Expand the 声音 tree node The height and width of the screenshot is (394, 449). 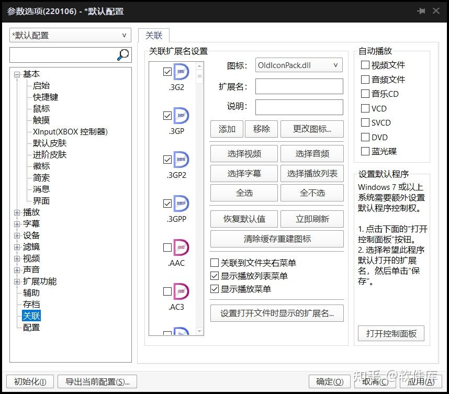coord(17,270)
